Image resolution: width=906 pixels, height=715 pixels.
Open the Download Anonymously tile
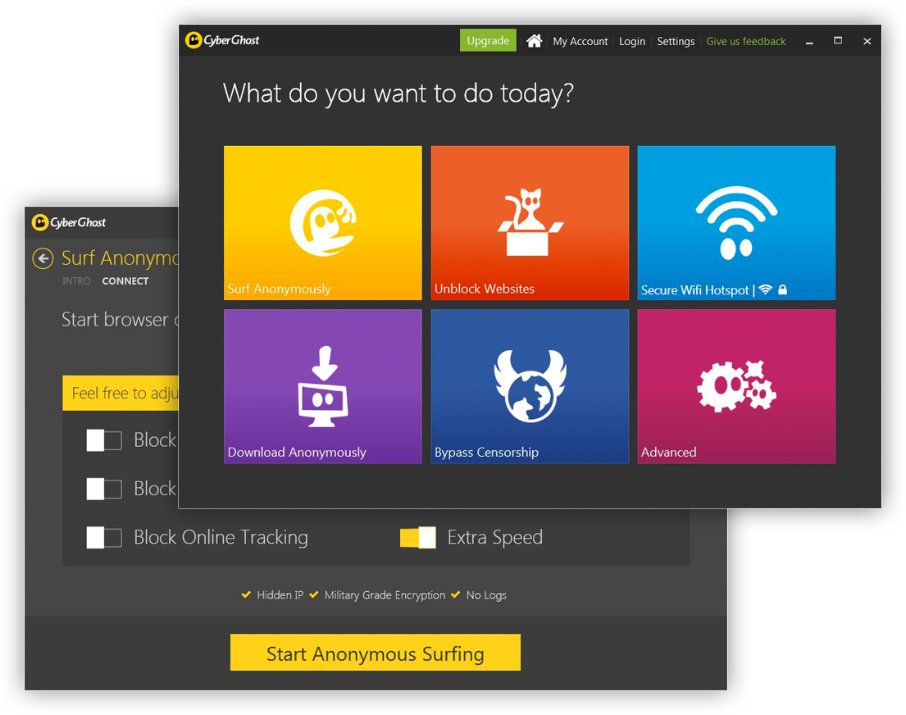coord(322,386)
